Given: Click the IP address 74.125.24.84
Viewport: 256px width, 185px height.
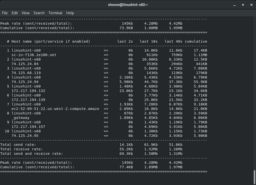Looking at the screenshot, I should click(26, 64).
